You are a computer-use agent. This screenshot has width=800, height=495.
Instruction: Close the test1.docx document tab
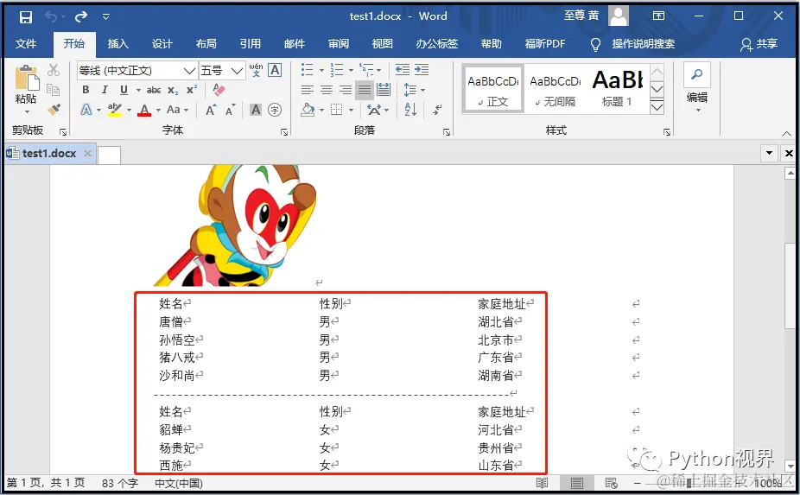tap(88, 153)
